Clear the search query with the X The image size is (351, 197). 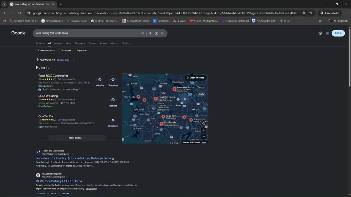(x=143, y=33)
